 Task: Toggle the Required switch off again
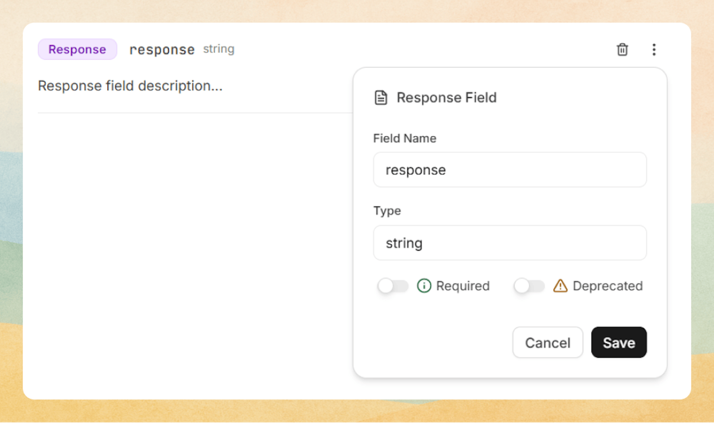tap(392, 286)
